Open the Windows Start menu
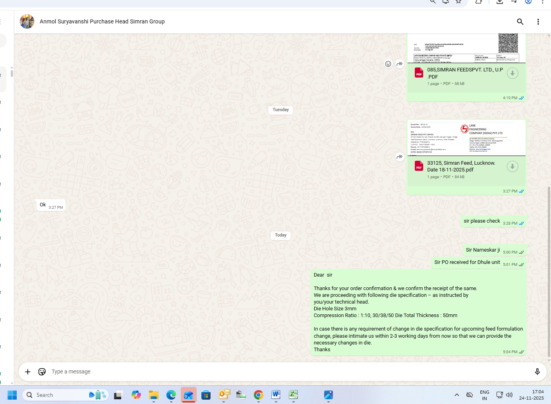The height and width of the screenshot is (404, 551). (x=12, y=395)
